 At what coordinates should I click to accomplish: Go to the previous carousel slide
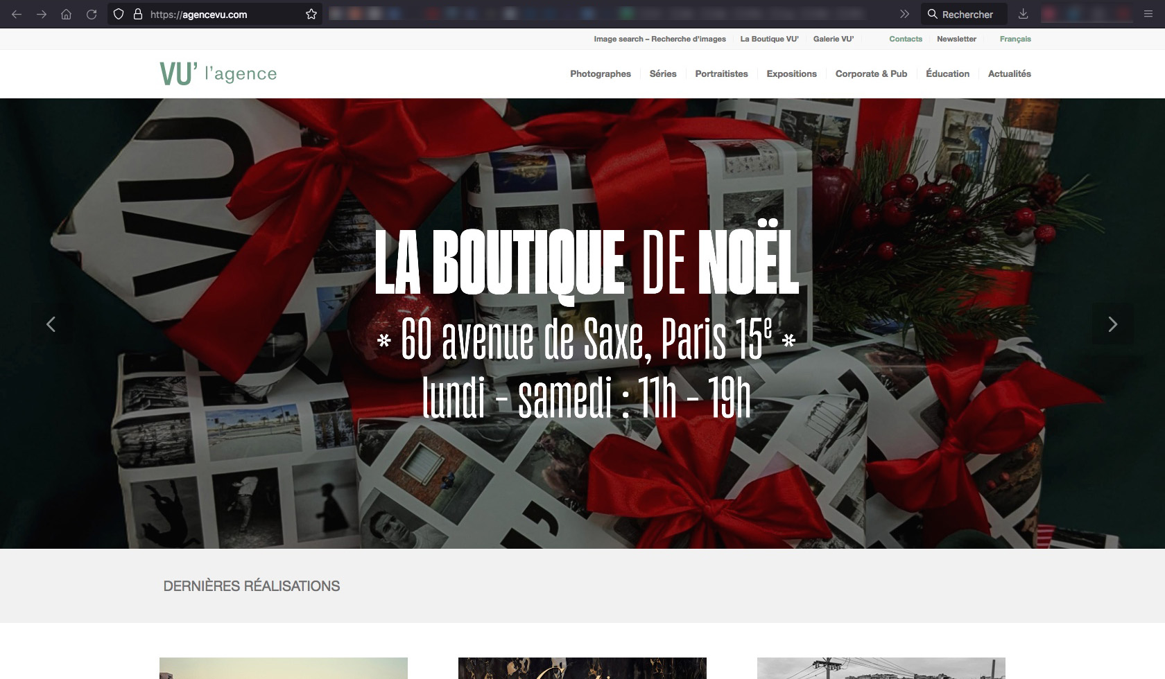point(51,324)
